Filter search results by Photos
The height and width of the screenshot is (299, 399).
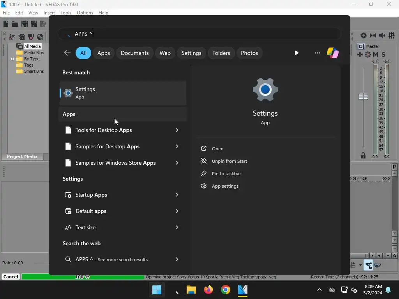pyautogui.click(x=249, y=53)
